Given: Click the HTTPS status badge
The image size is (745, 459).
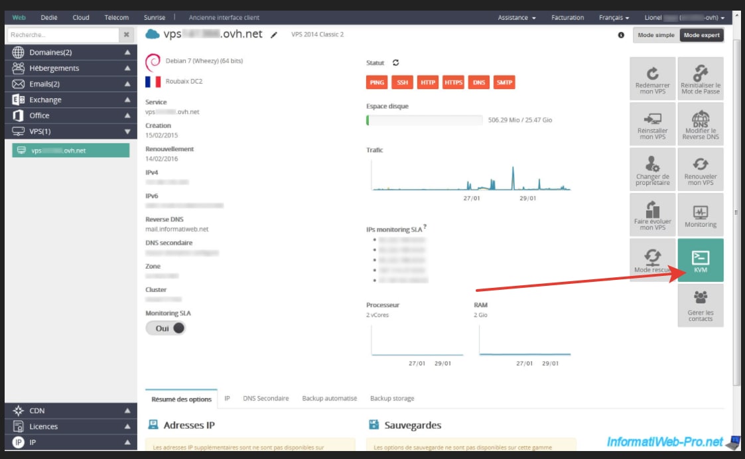Looking at the screenshot, I should [x=453, y=82].
